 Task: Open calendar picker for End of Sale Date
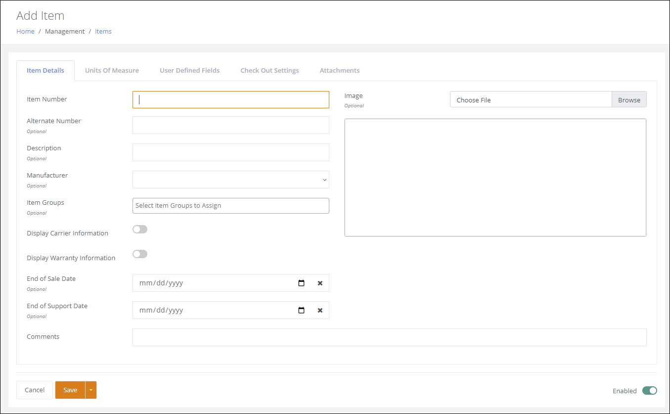point(302,283)
